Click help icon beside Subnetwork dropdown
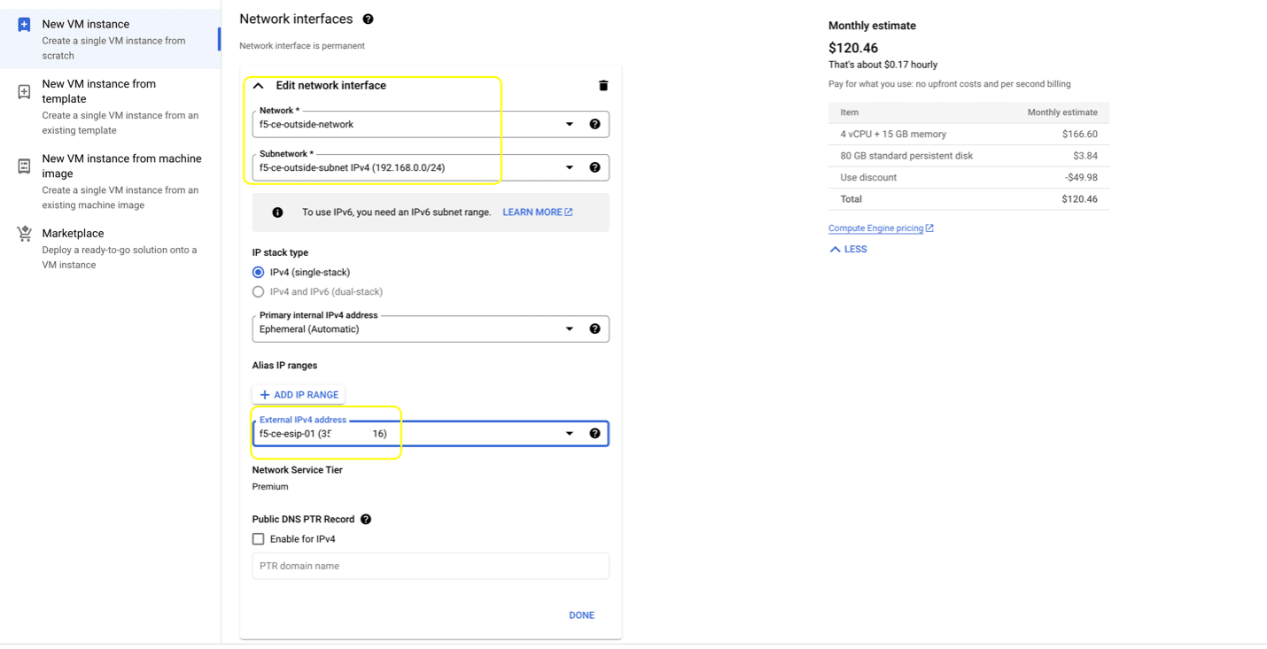 pyautogui.click(x=595, y=167)
